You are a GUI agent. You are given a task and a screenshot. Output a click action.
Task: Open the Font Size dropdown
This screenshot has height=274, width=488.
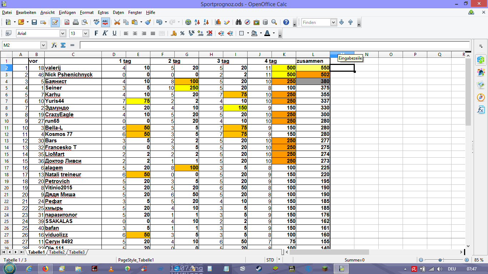click(x=86, y=33)
